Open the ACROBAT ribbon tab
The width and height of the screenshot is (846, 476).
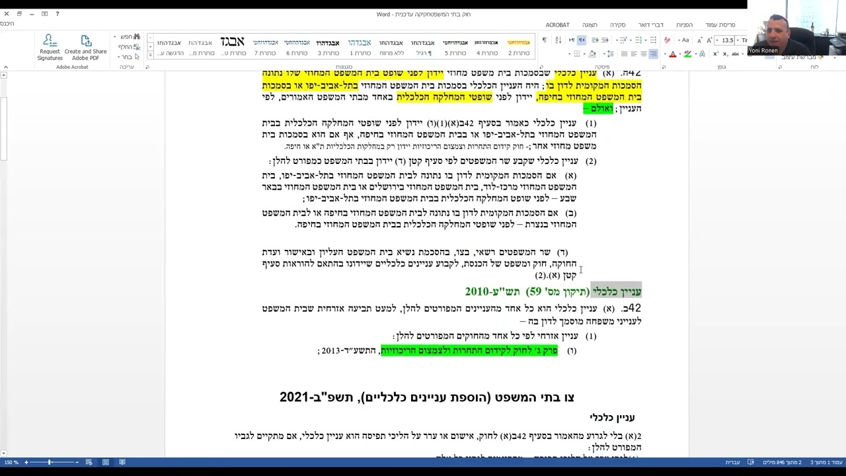tap(557, 25)
